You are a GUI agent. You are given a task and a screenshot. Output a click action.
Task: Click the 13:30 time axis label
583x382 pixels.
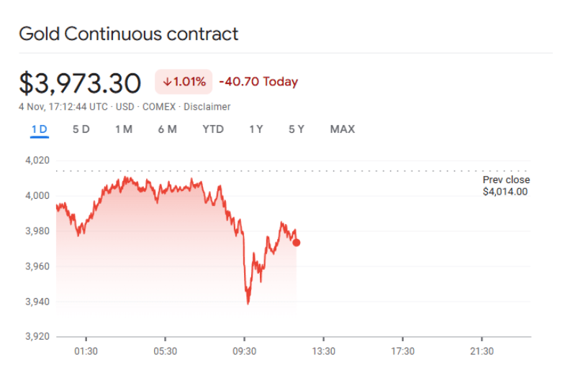click(x=323, y=351)
